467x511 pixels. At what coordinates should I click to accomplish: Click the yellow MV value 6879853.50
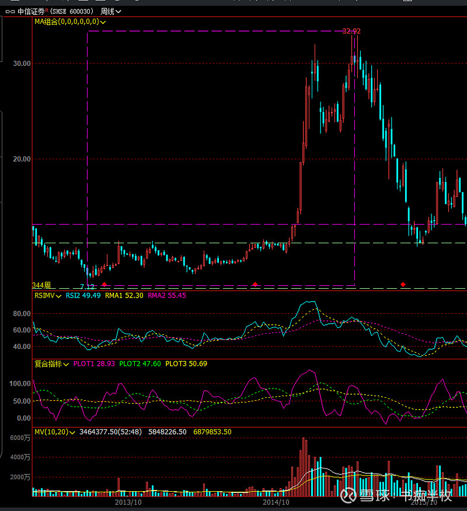tap(212, 432)
